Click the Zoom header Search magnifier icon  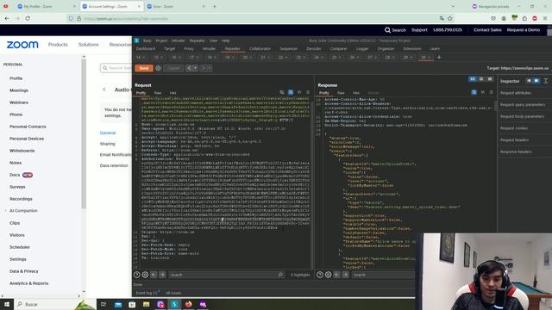point(387,30)
